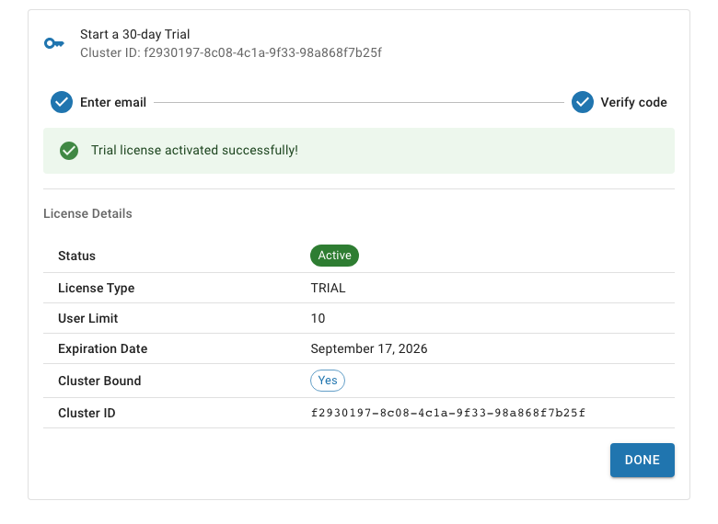Click the Expiration Date row label
Screen dimensions: 718x524
tap(103, 349)
